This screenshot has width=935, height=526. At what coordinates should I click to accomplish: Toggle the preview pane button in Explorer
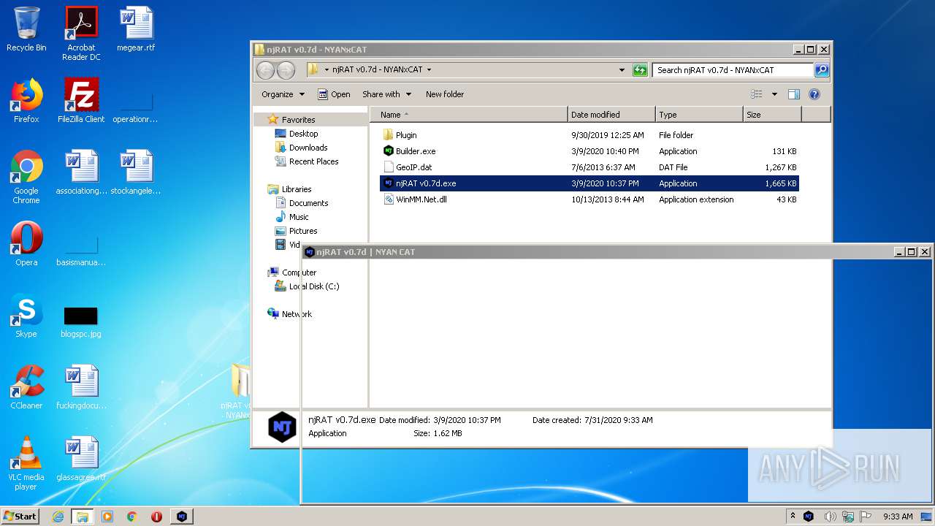[x=794, y=94]
